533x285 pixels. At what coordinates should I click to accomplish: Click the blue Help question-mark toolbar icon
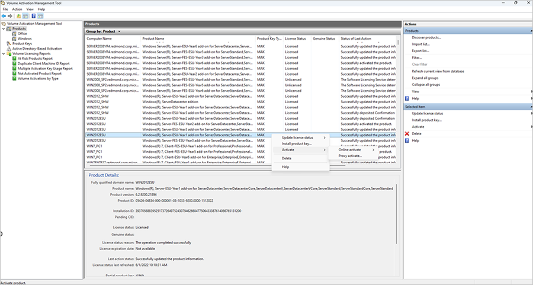[33, 16]
